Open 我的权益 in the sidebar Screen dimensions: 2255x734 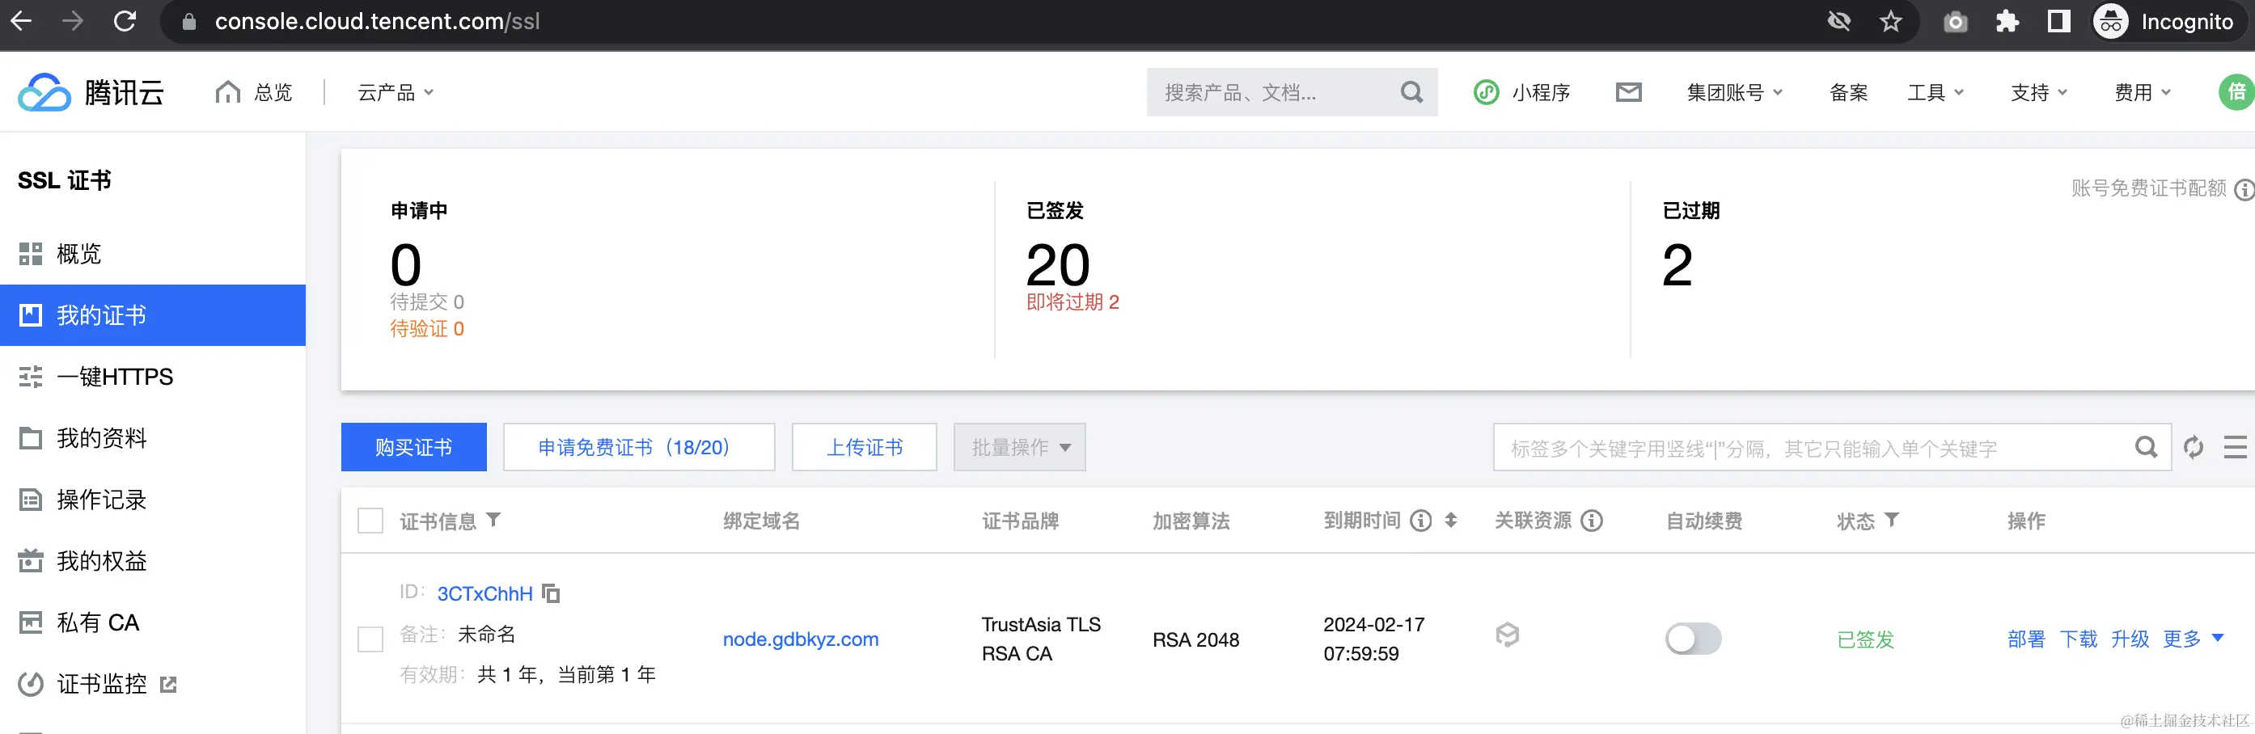(x=153, y=561)
